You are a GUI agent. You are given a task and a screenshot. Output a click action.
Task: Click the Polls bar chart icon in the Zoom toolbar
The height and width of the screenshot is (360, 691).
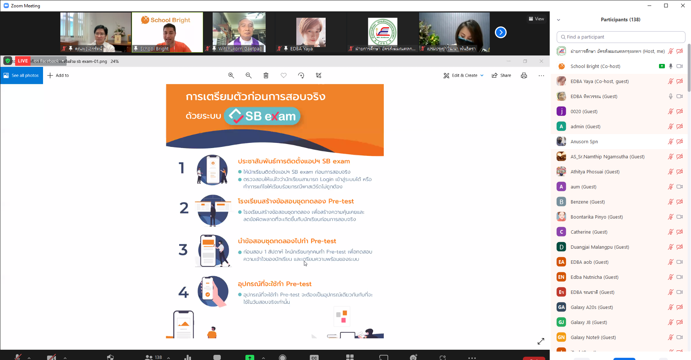pos(188,357)
